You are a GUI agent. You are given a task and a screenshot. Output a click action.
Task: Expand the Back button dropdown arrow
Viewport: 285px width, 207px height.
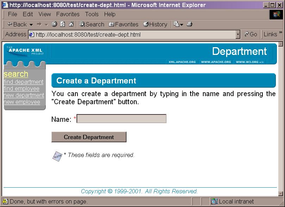point(32,24)
